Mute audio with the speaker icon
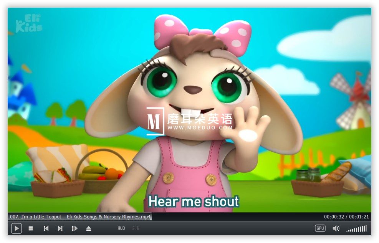Image resolution: width=379 pixels, height=243 pixels. 336,228
